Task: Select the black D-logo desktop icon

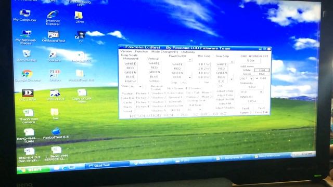Action: point(28,95)
